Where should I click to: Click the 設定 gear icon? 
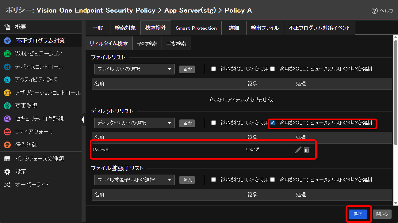[7, 172]
